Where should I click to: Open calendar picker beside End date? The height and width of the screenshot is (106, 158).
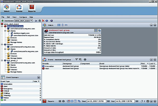coord(137,101)
